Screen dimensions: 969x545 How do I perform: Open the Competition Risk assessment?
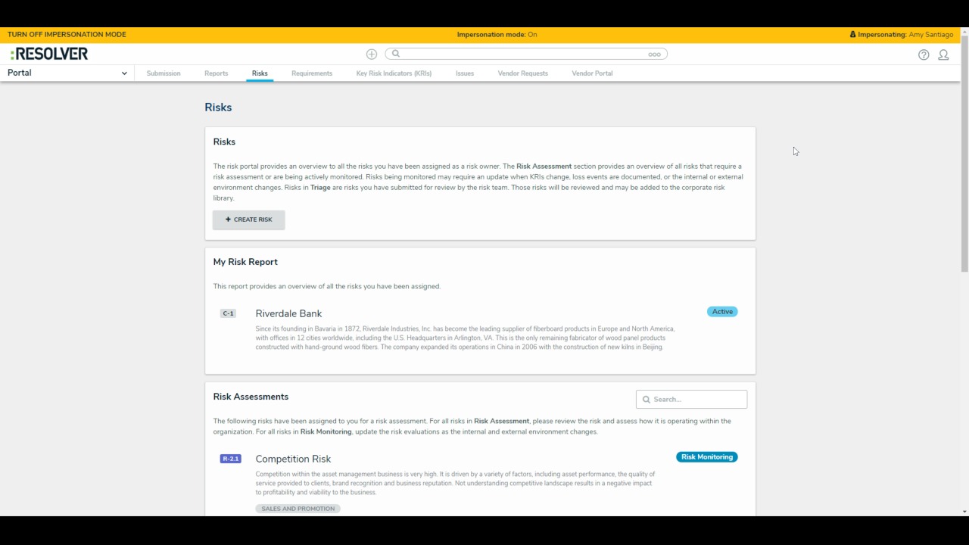pyautogui.click(x=293, y=459)
